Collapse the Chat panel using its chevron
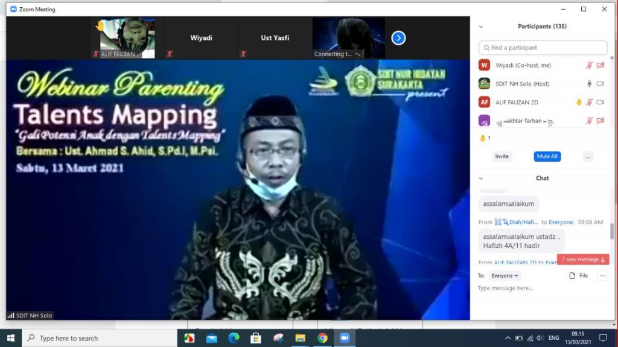Image resolution: width=618 pixels, height=347 pixels. (x=481, y=179)
